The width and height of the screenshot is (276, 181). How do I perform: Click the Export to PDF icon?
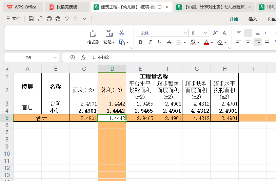pos(40,19)
